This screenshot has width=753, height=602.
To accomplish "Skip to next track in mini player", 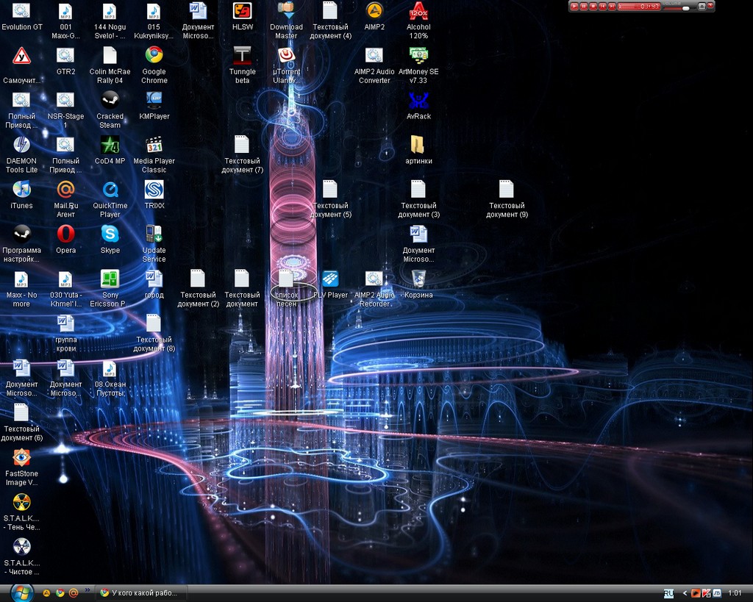I will [x=612, y=7].
